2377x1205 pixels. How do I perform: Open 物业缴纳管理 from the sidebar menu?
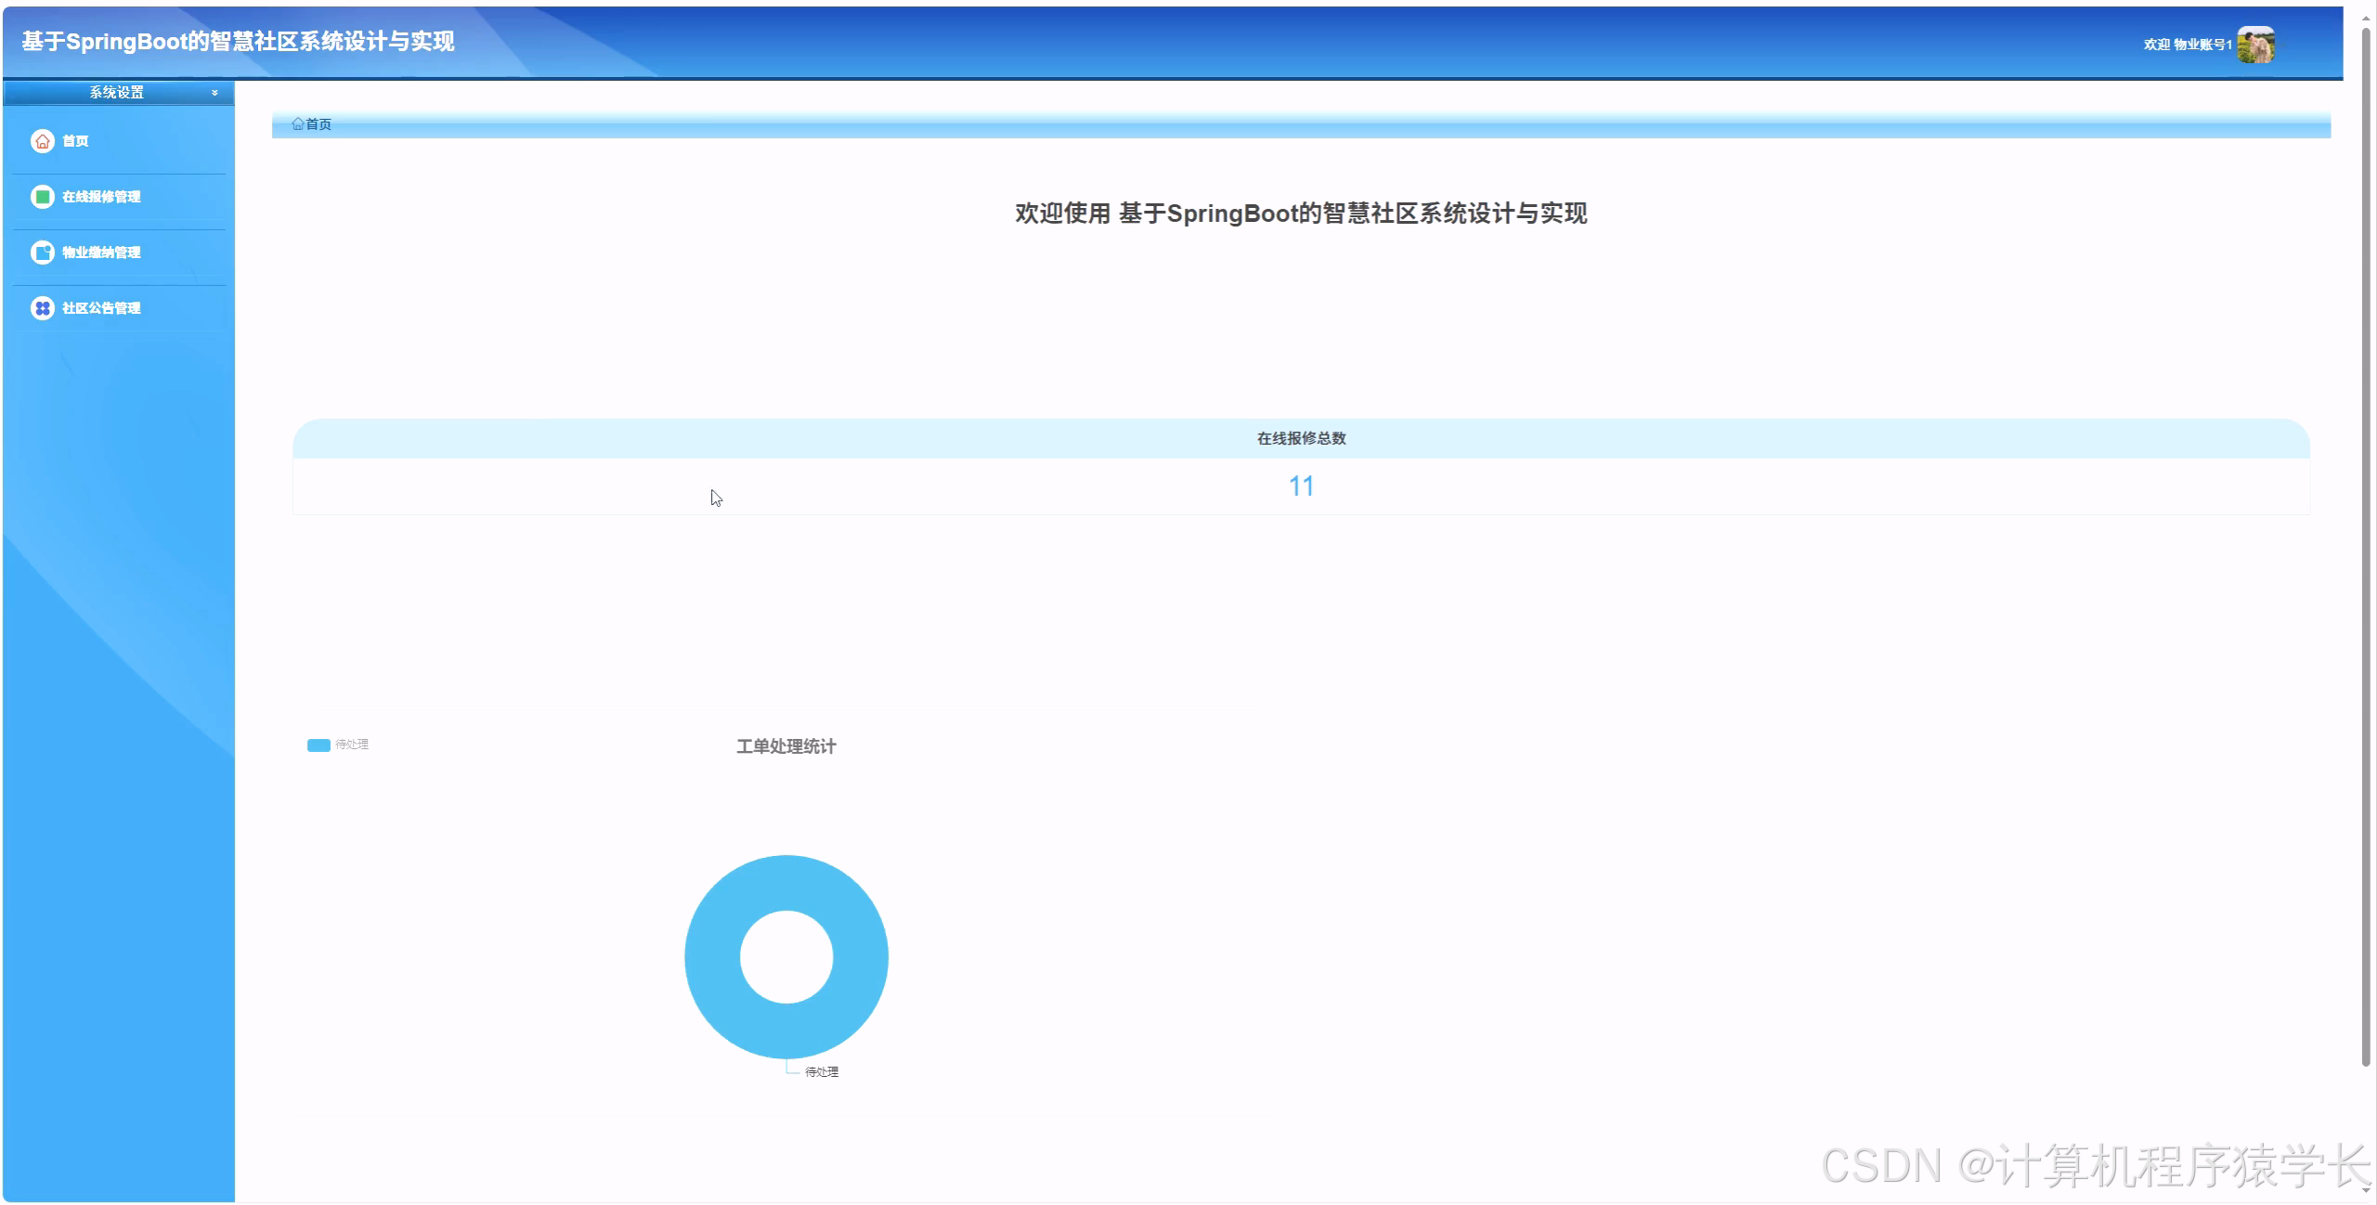(100, 253)
